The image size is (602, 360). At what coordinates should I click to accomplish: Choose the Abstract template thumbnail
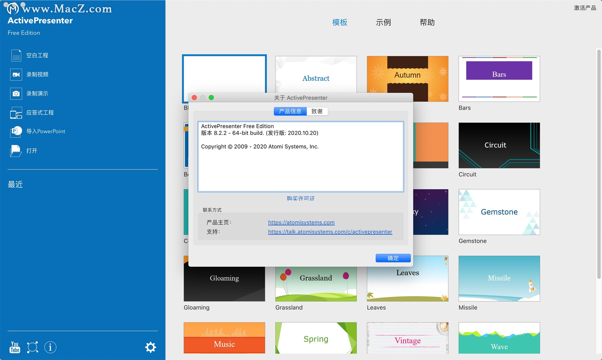[x=316, y=74]
